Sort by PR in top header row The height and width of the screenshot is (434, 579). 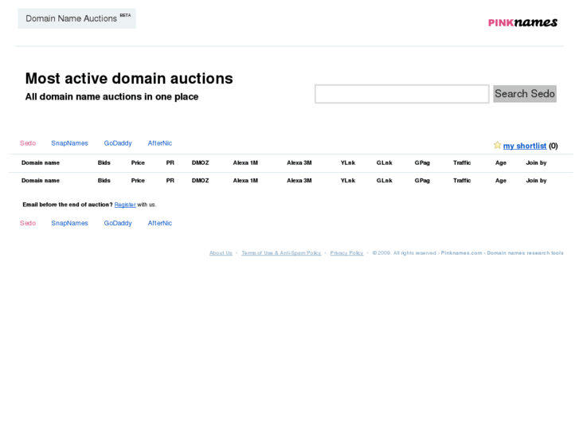(170, 163)
